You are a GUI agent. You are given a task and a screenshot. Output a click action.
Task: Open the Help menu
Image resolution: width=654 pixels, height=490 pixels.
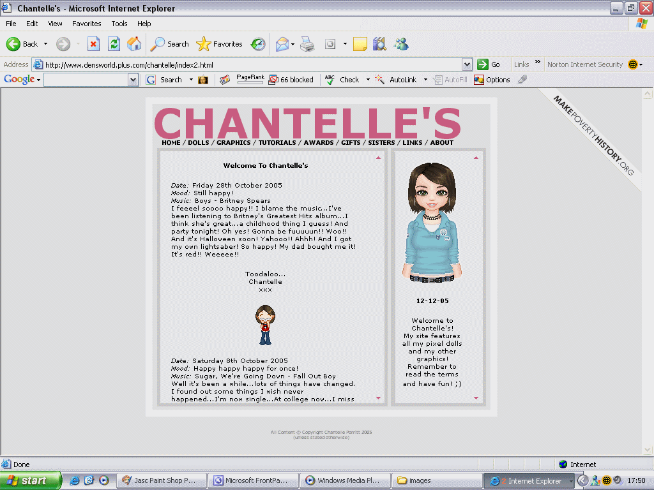[x=144, y=24]
